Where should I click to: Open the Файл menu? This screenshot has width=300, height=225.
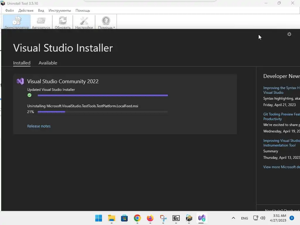[9, 11]
